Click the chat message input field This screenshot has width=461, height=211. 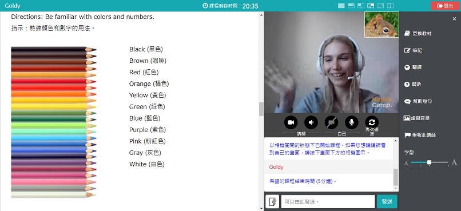click(328, 202)
